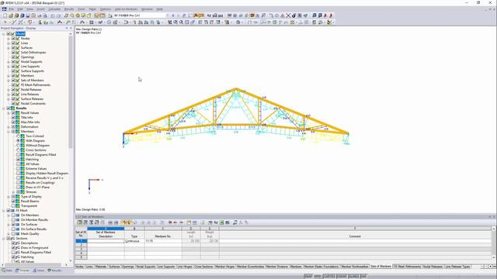Enable Result Diagrams Filled checkbox
Image resolution: width=497 pixels, height=279 pixels.
pyautogui.click(x=19, y=155)
